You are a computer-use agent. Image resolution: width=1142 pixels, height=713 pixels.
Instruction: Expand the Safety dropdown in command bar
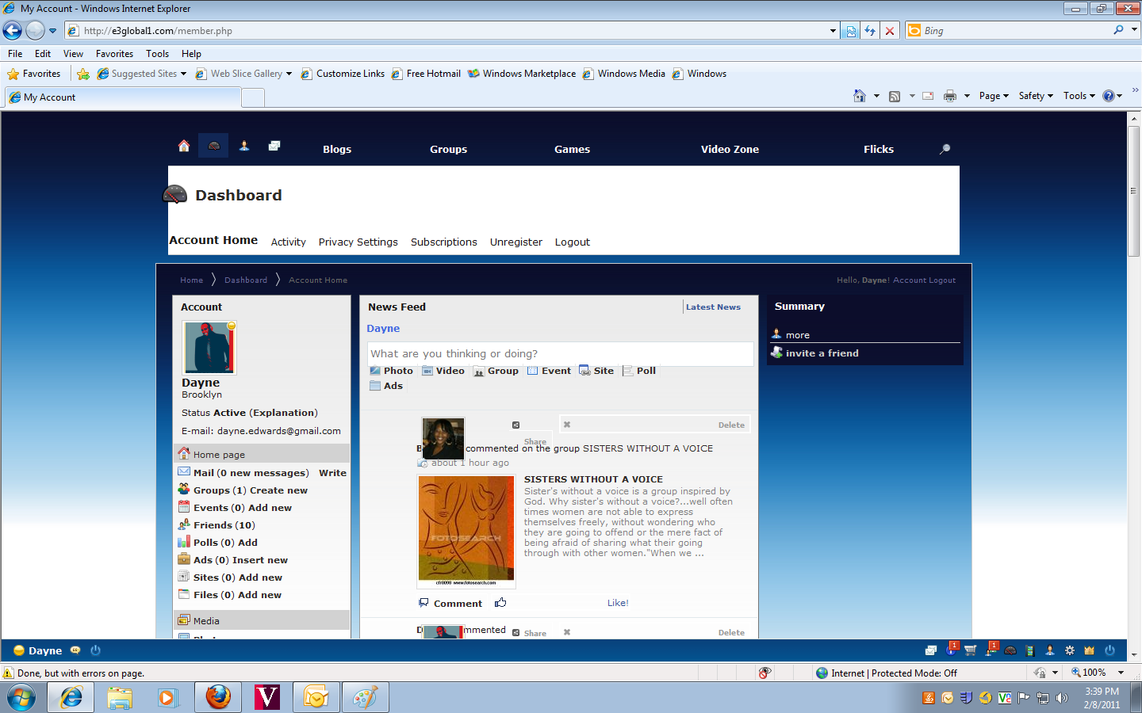point(1036,96)
